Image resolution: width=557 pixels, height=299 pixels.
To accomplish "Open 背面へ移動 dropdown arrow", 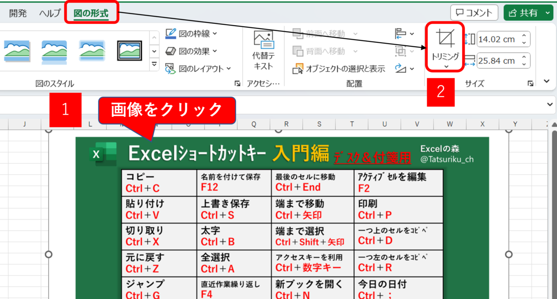I will pos(355,51).
